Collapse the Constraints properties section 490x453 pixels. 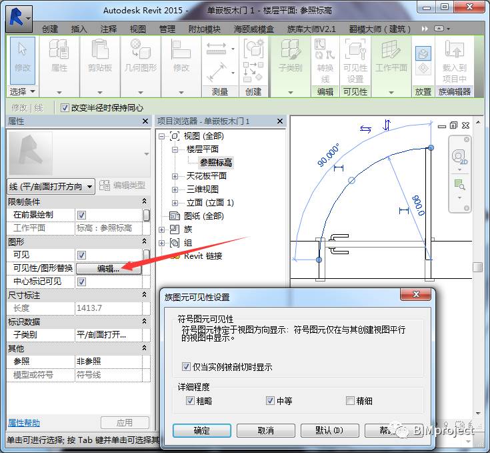[x=145, y=201]
